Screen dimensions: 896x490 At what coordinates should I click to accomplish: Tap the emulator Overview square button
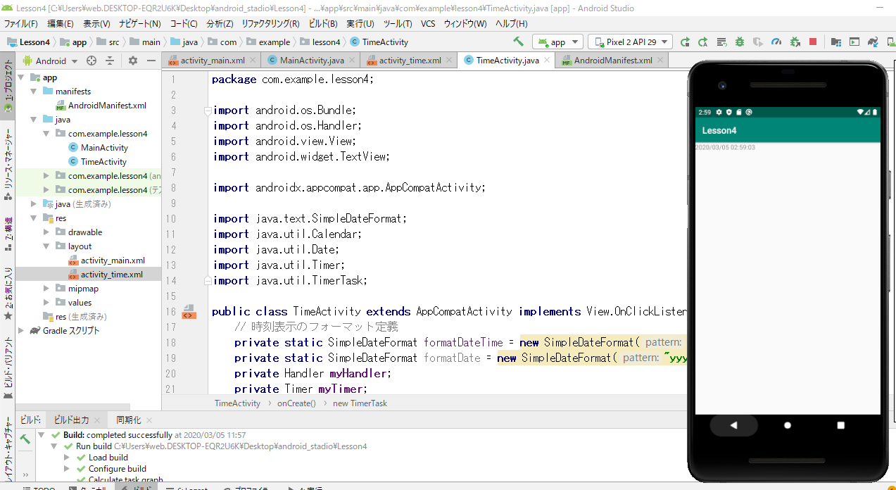(x=841, y=425)
